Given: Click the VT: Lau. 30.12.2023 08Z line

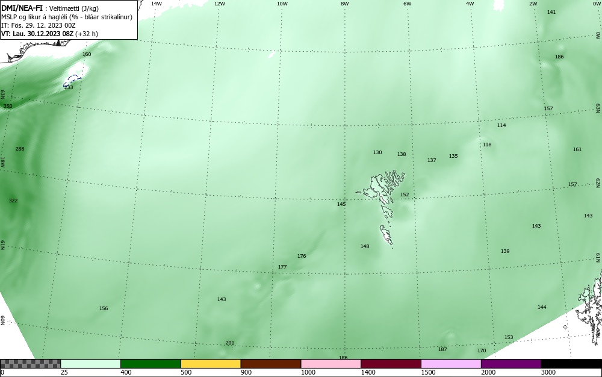Looking at the screenshot, I should [x=49, y=34].
